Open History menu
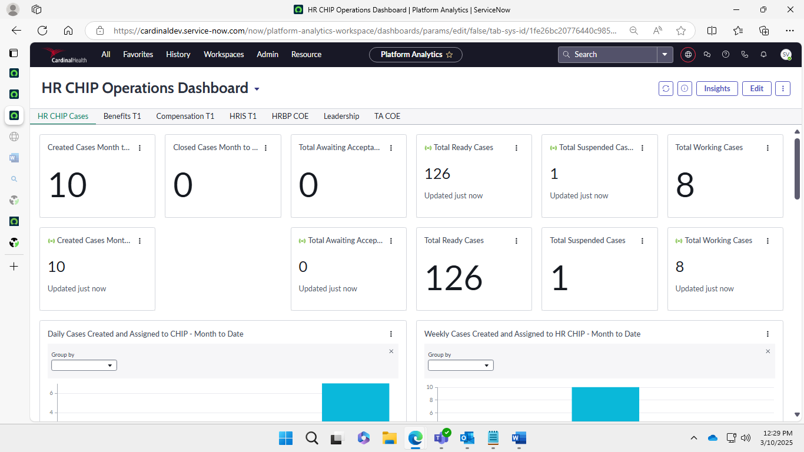 click(x=178, y=54)
